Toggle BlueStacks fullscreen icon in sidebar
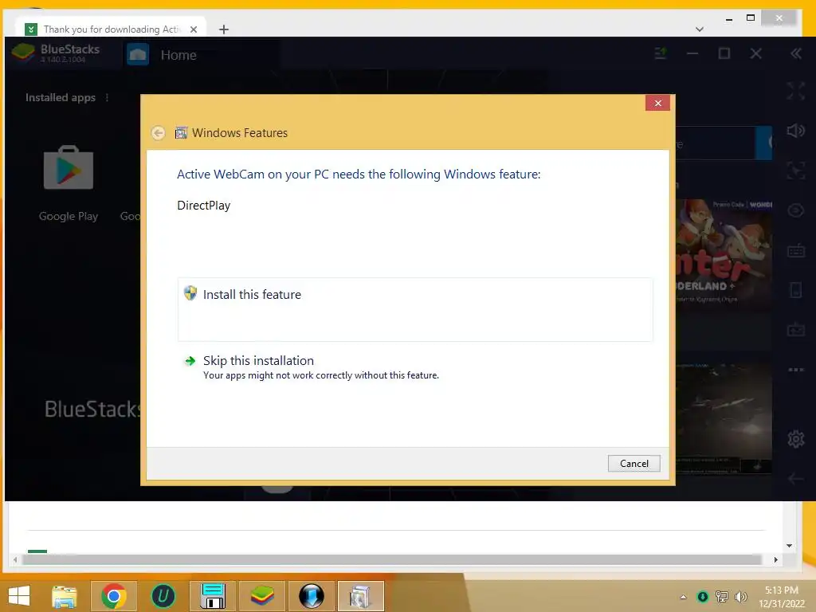Screen dimensions: 816x612 [x=796, y=91]
